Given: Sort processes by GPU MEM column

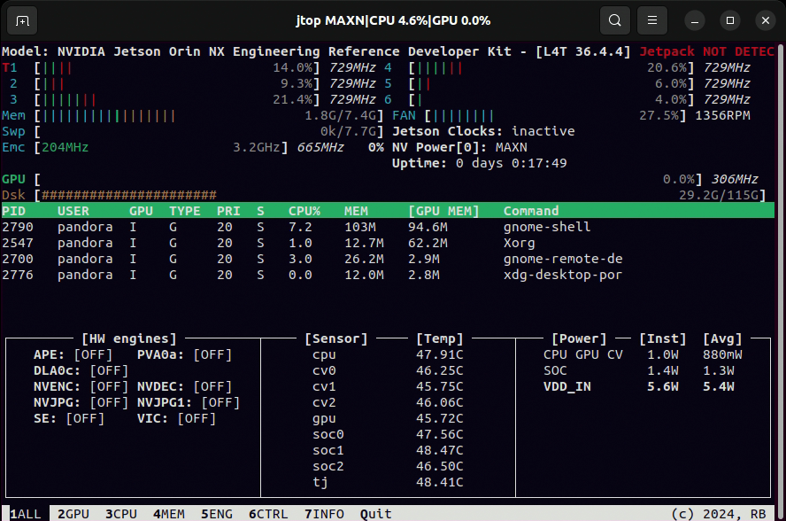Looking at the screenshot, I should [443, 211].
